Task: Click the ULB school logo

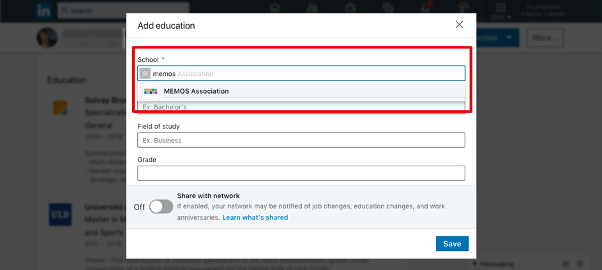Action: pos(60,214)
